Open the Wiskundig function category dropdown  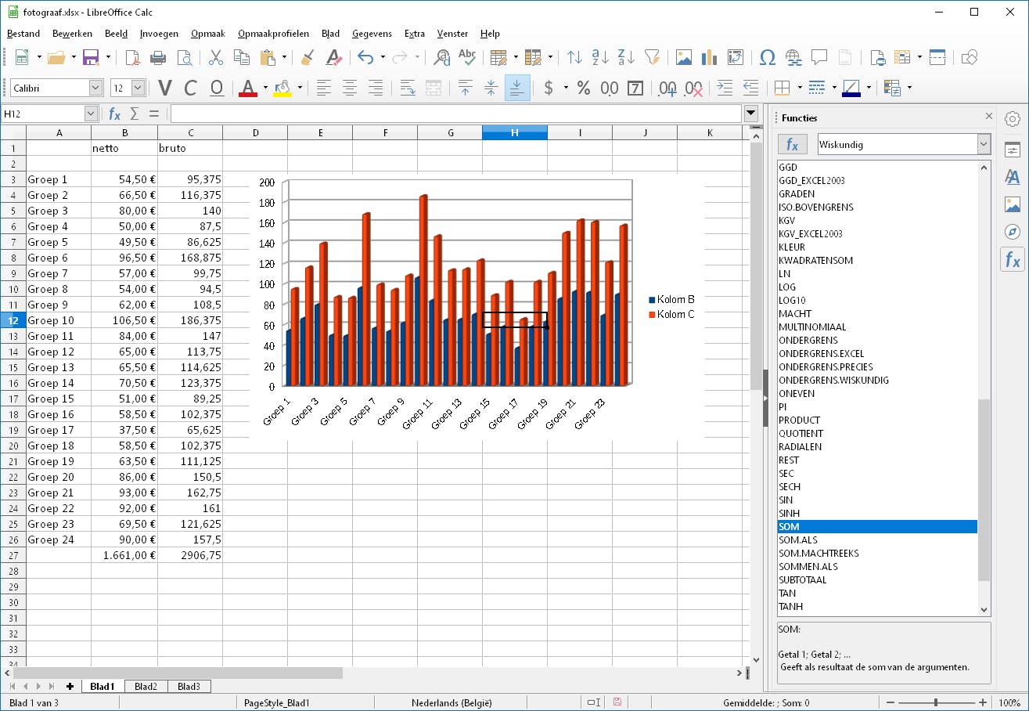click(984, 145)
